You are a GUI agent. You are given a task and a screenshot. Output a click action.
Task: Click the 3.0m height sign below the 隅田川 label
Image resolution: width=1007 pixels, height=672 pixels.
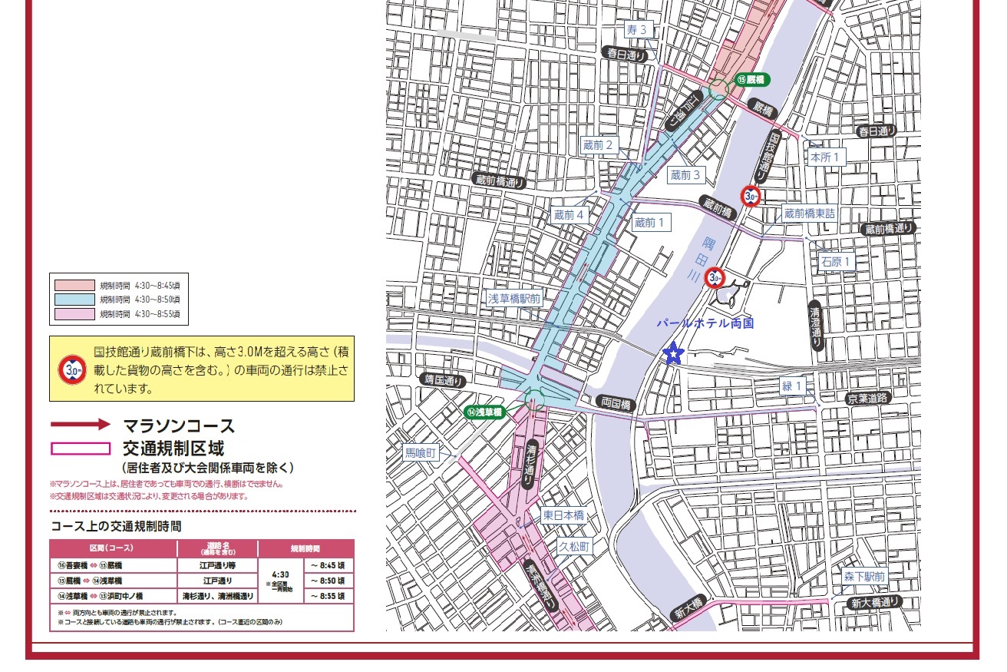point(715,276)
